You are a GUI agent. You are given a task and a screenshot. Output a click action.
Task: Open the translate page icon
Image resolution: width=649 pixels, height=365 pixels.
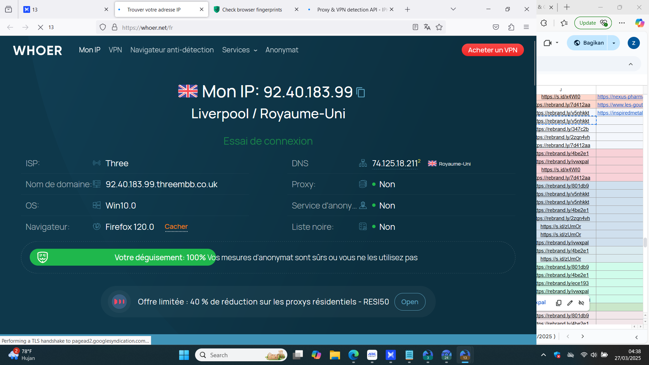427,27
